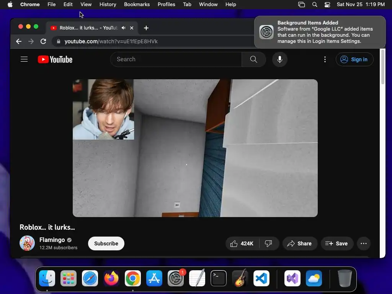The height and width of the screenshot is (294, 392).
Task: Open Spotlight search in the menu bar
Action: 315,5
